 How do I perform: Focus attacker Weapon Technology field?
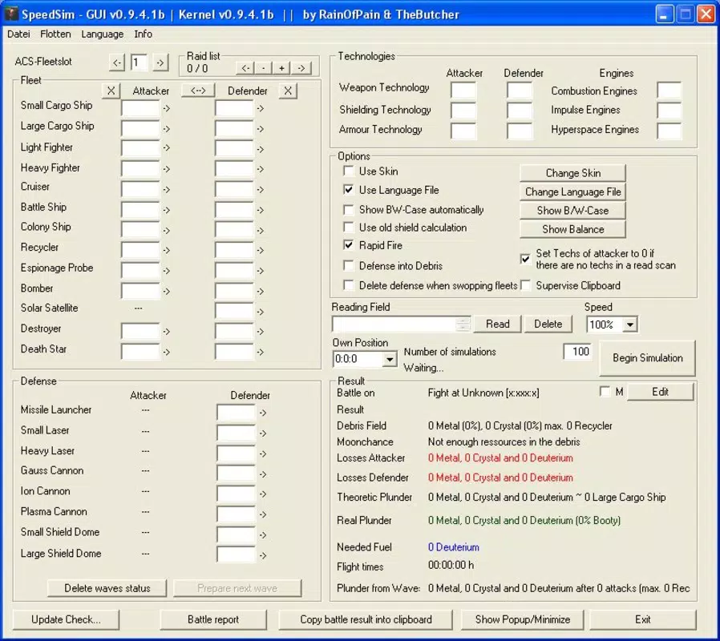pyautogui.click(x=463, y=90)
